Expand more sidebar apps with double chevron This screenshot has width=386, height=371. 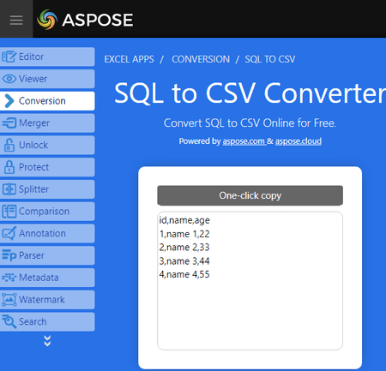tap(47, 341)
